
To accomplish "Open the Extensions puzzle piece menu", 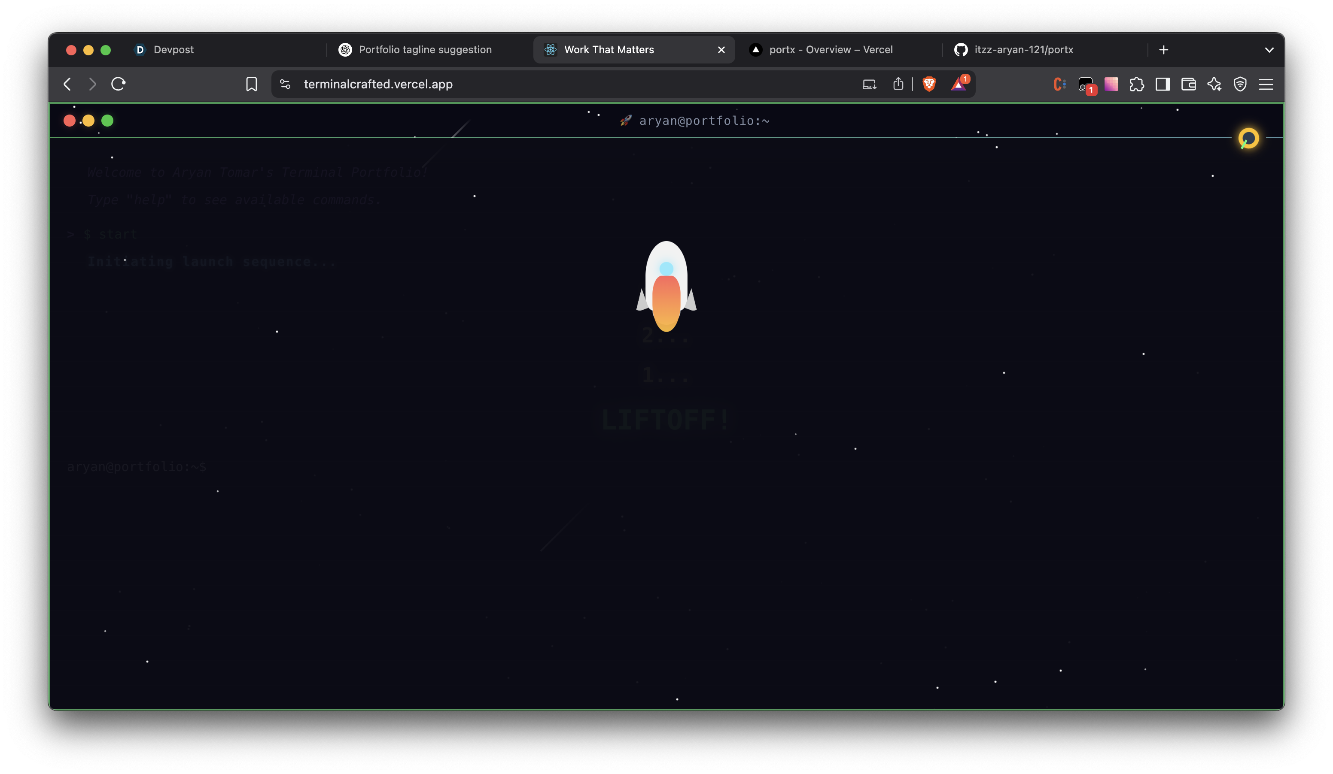I will click(x=1136, y=85).
